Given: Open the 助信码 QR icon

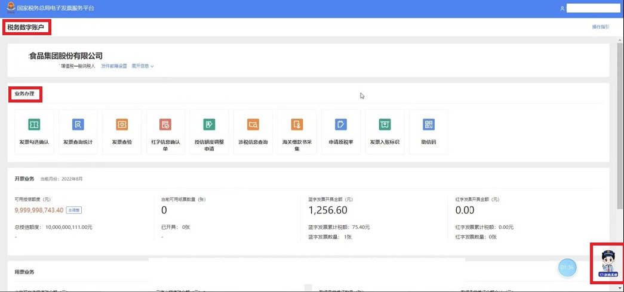Looking at the screenshot, I should pyautogui.click(x=429, y=125).
